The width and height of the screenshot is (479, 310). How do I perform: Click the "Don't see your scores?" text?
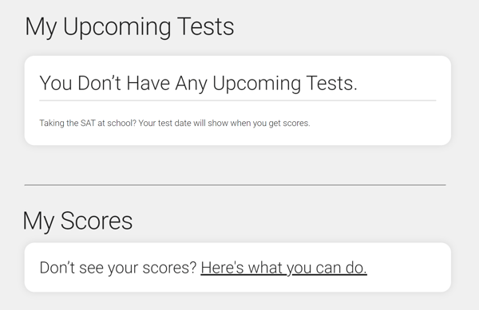tap(118, 268)
